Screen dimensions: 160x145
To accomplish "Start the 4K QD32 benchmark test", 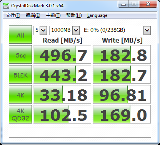I will [20, 114].
